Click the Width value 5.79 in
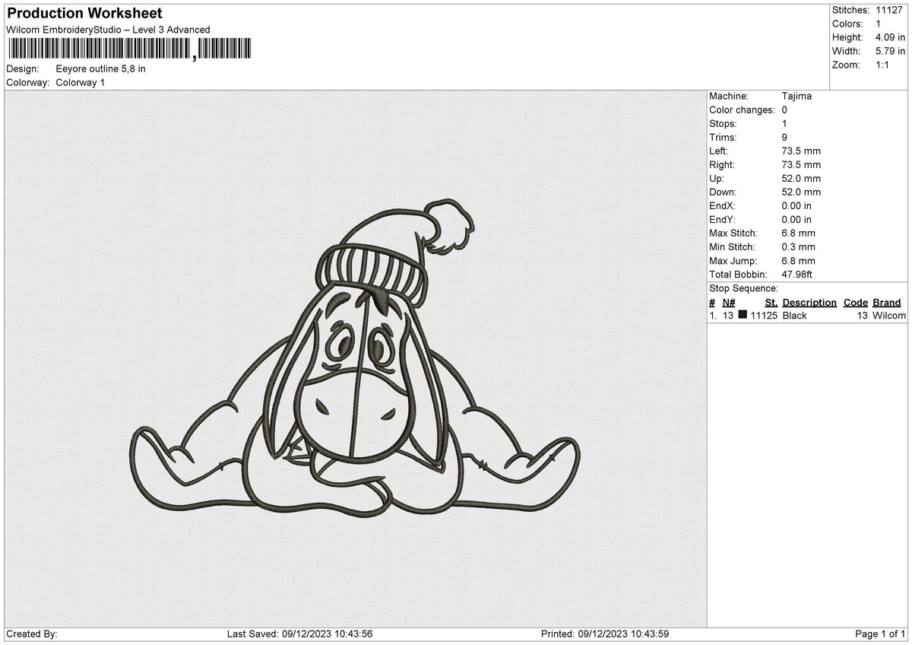The height and width of the screenshot is (645, 912). tap(891, 51)
